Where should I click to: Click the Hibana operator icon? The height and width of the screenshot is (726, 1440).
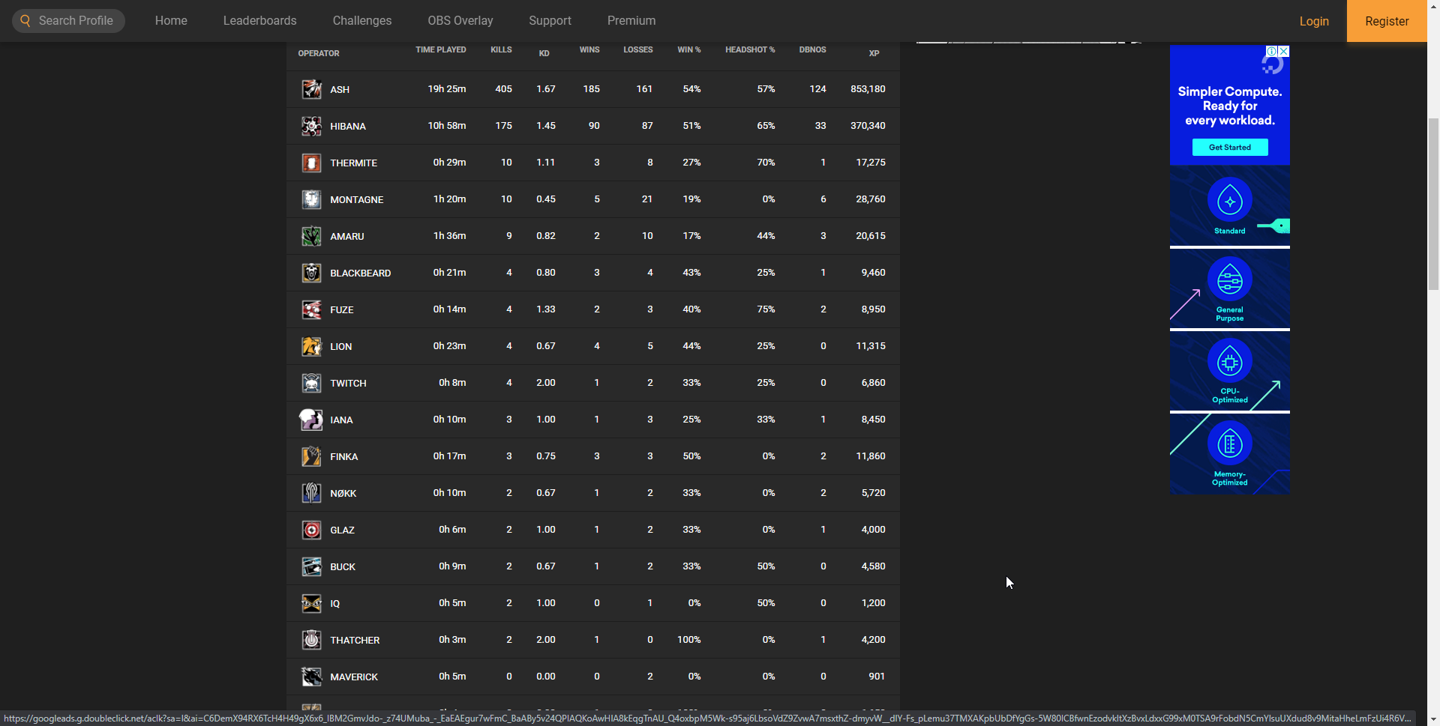tap(311, 126)
